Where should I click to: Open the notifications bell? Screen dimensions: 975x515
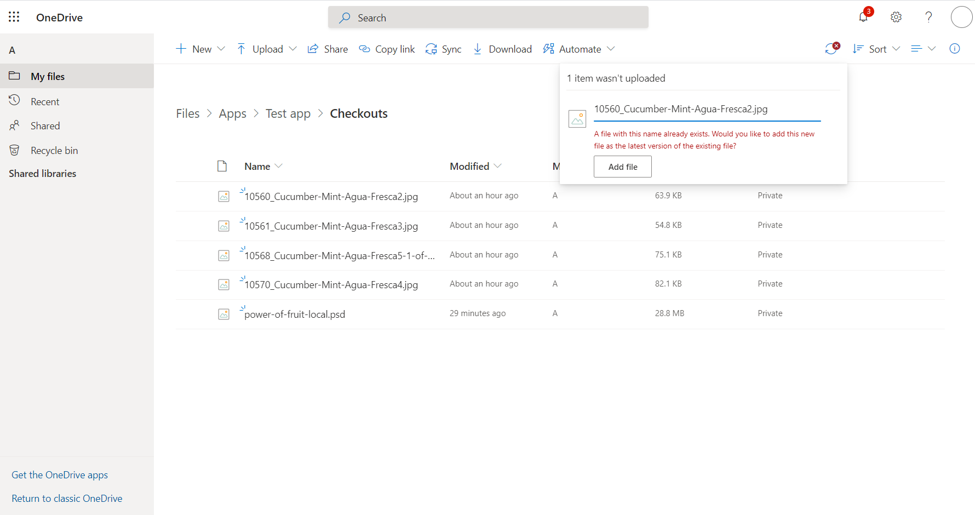coord(863,17)
